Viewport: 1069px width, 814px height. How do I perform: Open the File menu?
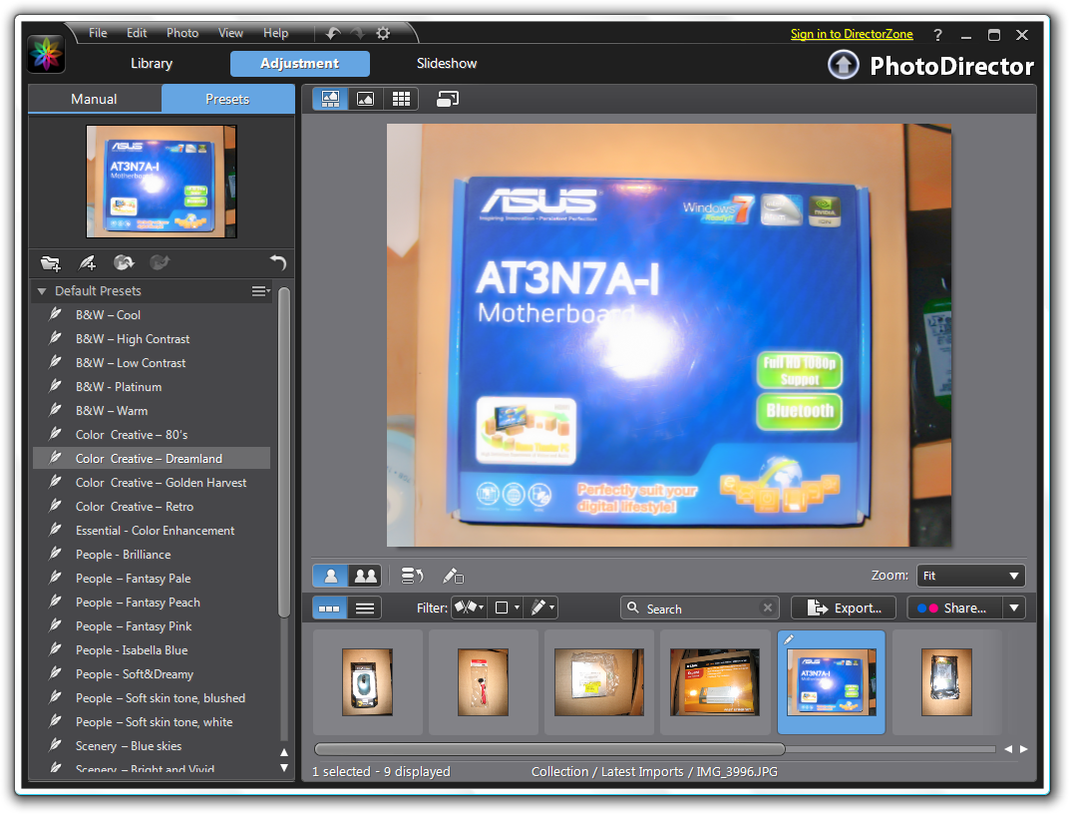(x=98, y=33)
